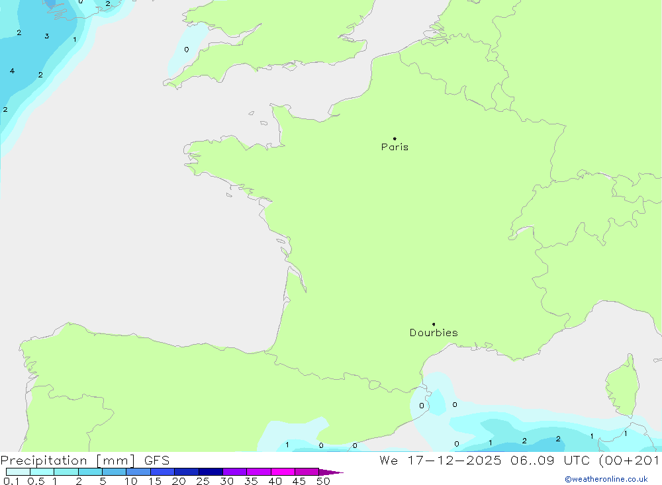Click the black dot marking Paris
662x485 pixels.
click(x=395, y=138)
